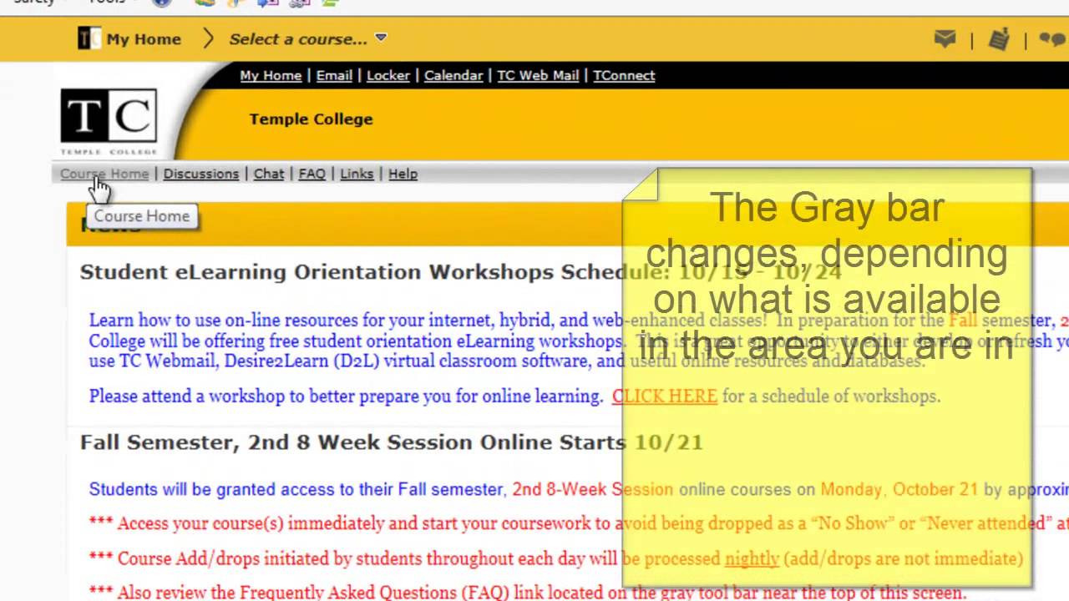This screenshot has height=601, width=1069.
Task: Go to Course Home in gray bar
Action: pos(104,174)
